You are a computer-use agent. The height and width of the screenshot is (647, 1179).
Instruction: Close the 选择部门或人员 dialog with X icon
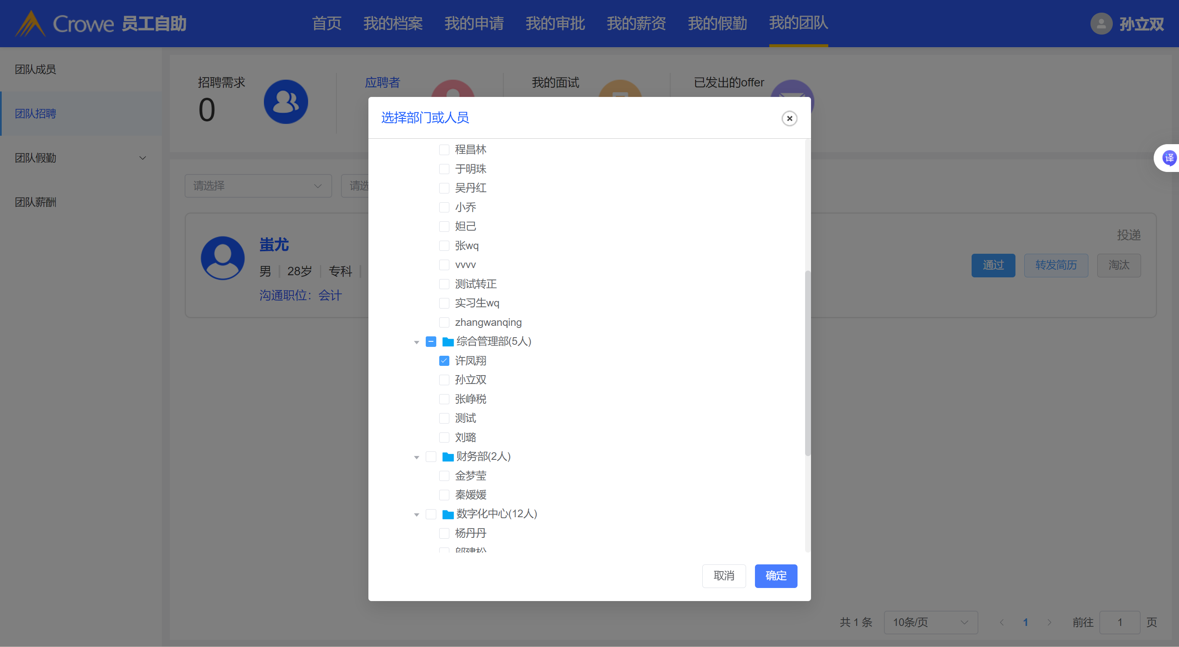coord(789,118)
